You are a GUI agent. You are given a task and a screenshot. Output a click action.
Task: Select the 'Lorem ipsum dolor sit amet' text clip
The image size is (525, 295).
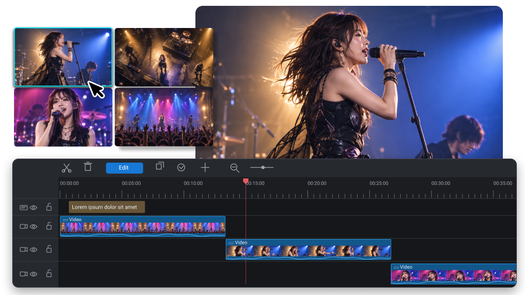(107, 207)
